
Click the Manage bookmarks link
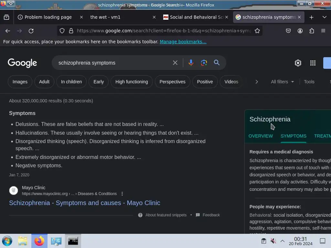(x=183, y=42)
